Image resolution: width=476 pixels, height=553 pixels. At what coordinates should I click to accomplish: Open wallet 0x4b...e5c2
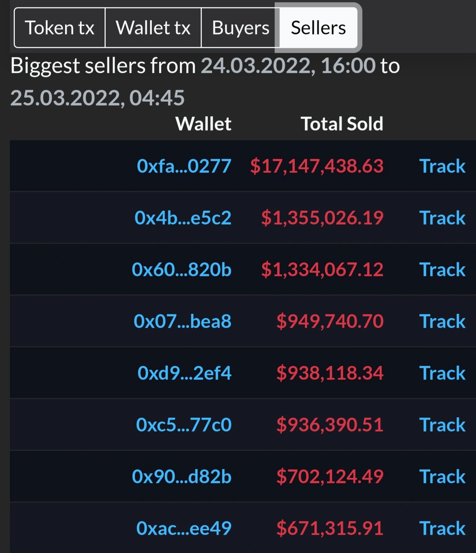[x=183, y=218]
